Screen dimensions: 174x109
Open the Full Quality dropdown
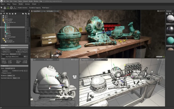(53, 11)
